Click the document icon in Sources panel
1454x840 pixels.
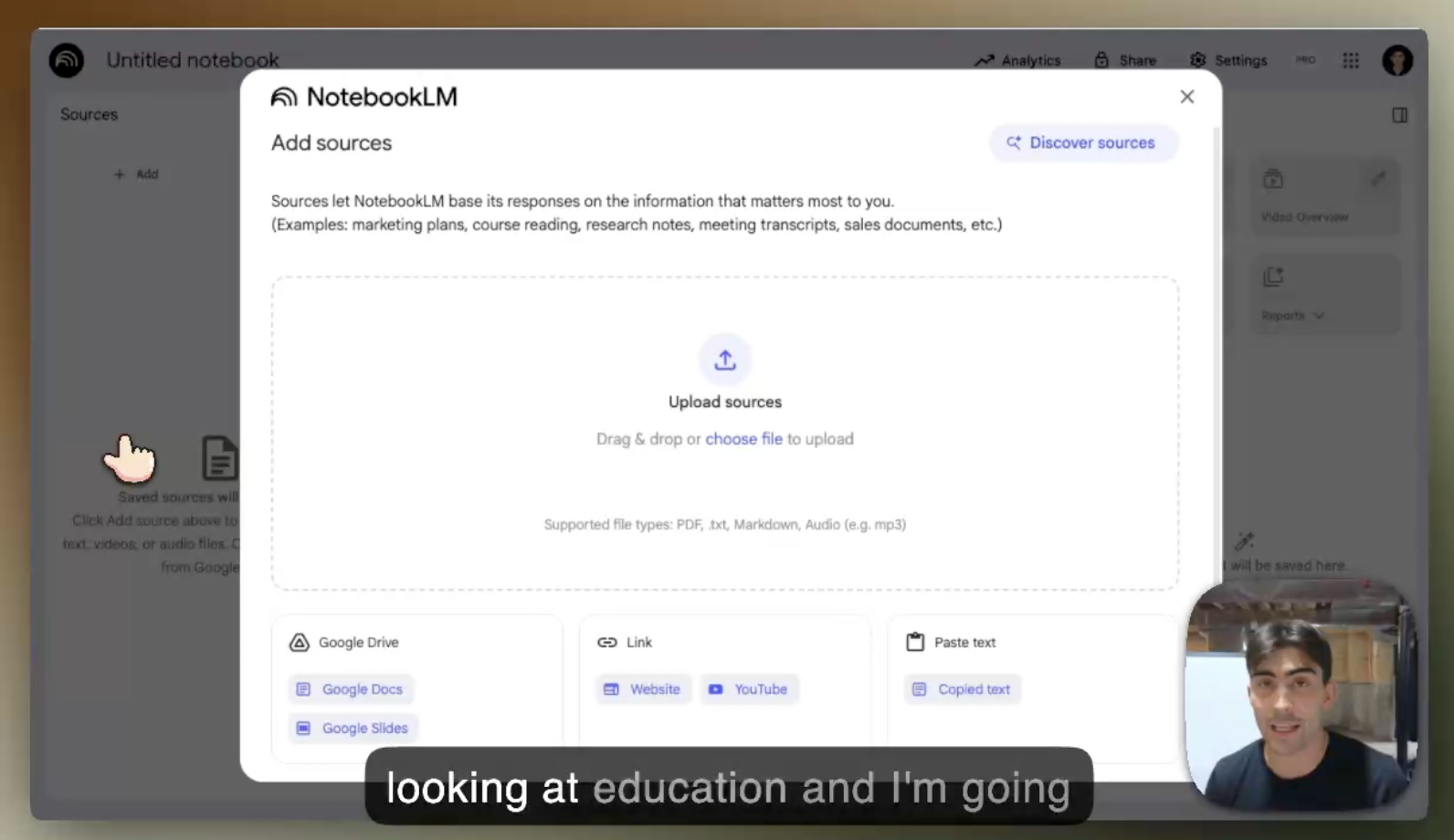(x=219, y=457)
